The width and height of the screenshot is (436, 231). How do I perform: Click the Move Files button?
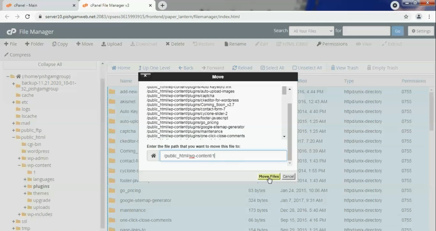269,176
